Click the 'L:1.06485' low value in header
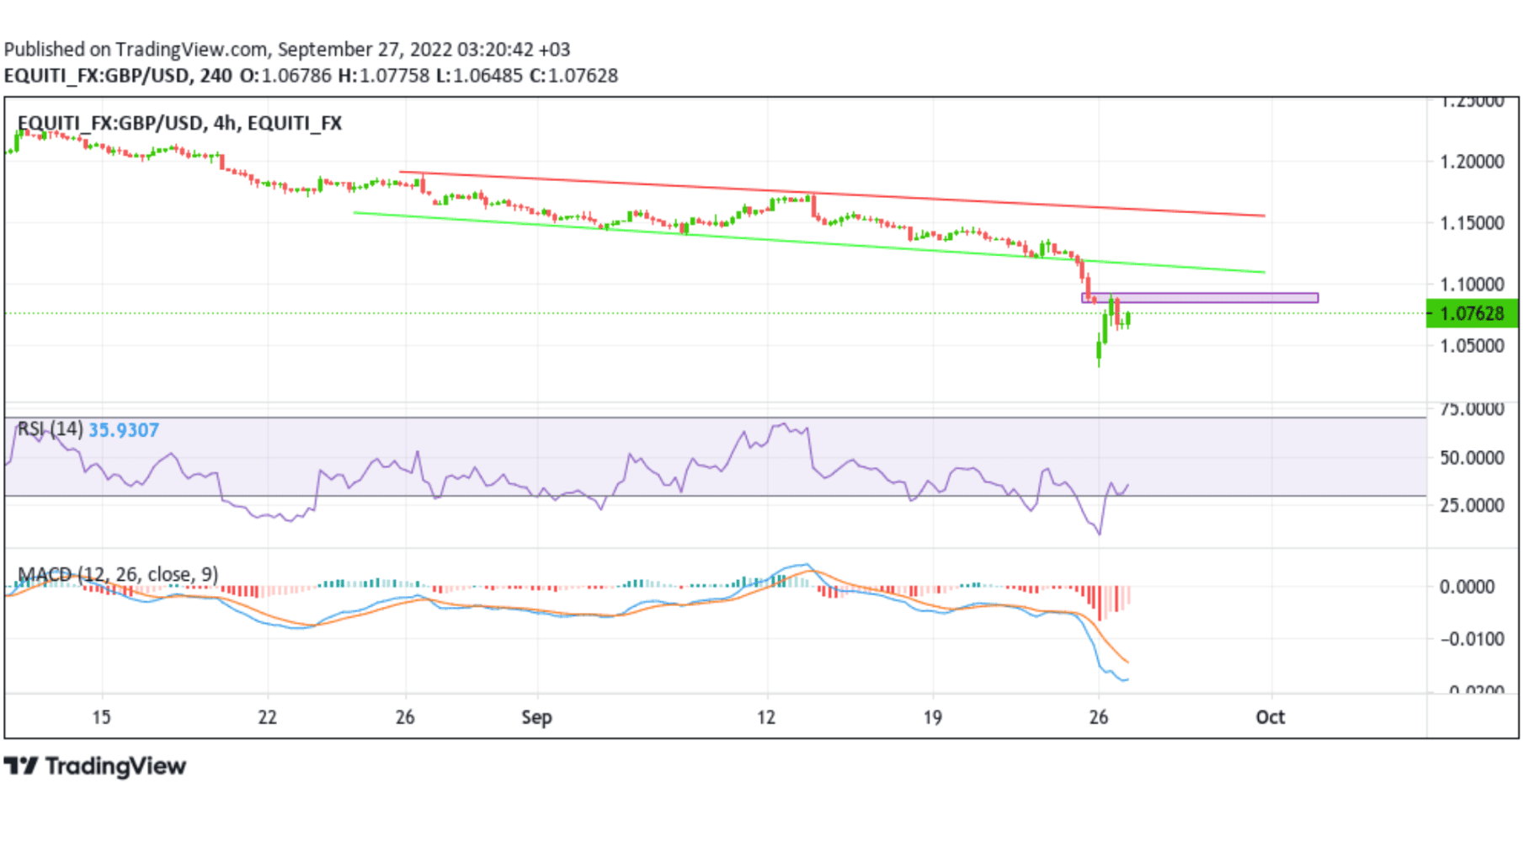The height and width of the screenshot is (841, 1524). click(x=479, y=76)
